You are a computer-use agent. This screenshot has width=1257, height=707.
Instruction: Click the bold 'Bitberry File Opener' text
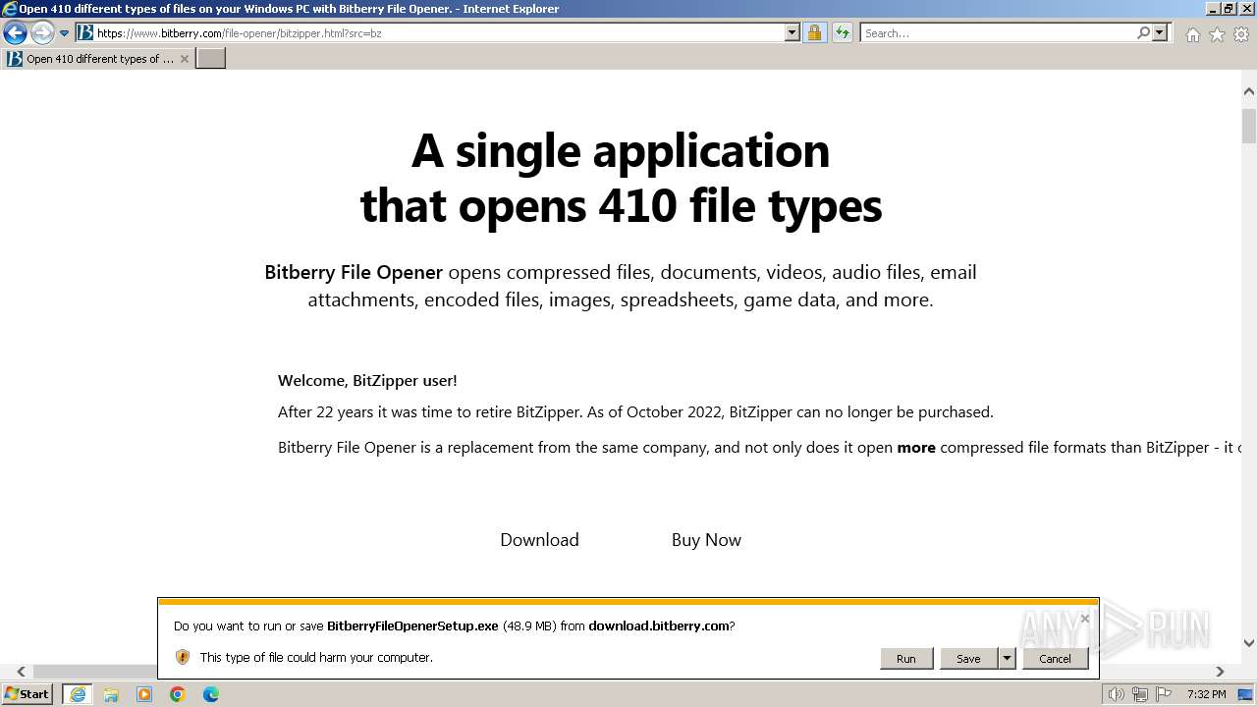354,272
